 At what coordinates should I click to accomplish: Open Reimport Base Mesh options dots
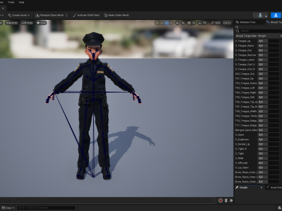tap(67, 15)
